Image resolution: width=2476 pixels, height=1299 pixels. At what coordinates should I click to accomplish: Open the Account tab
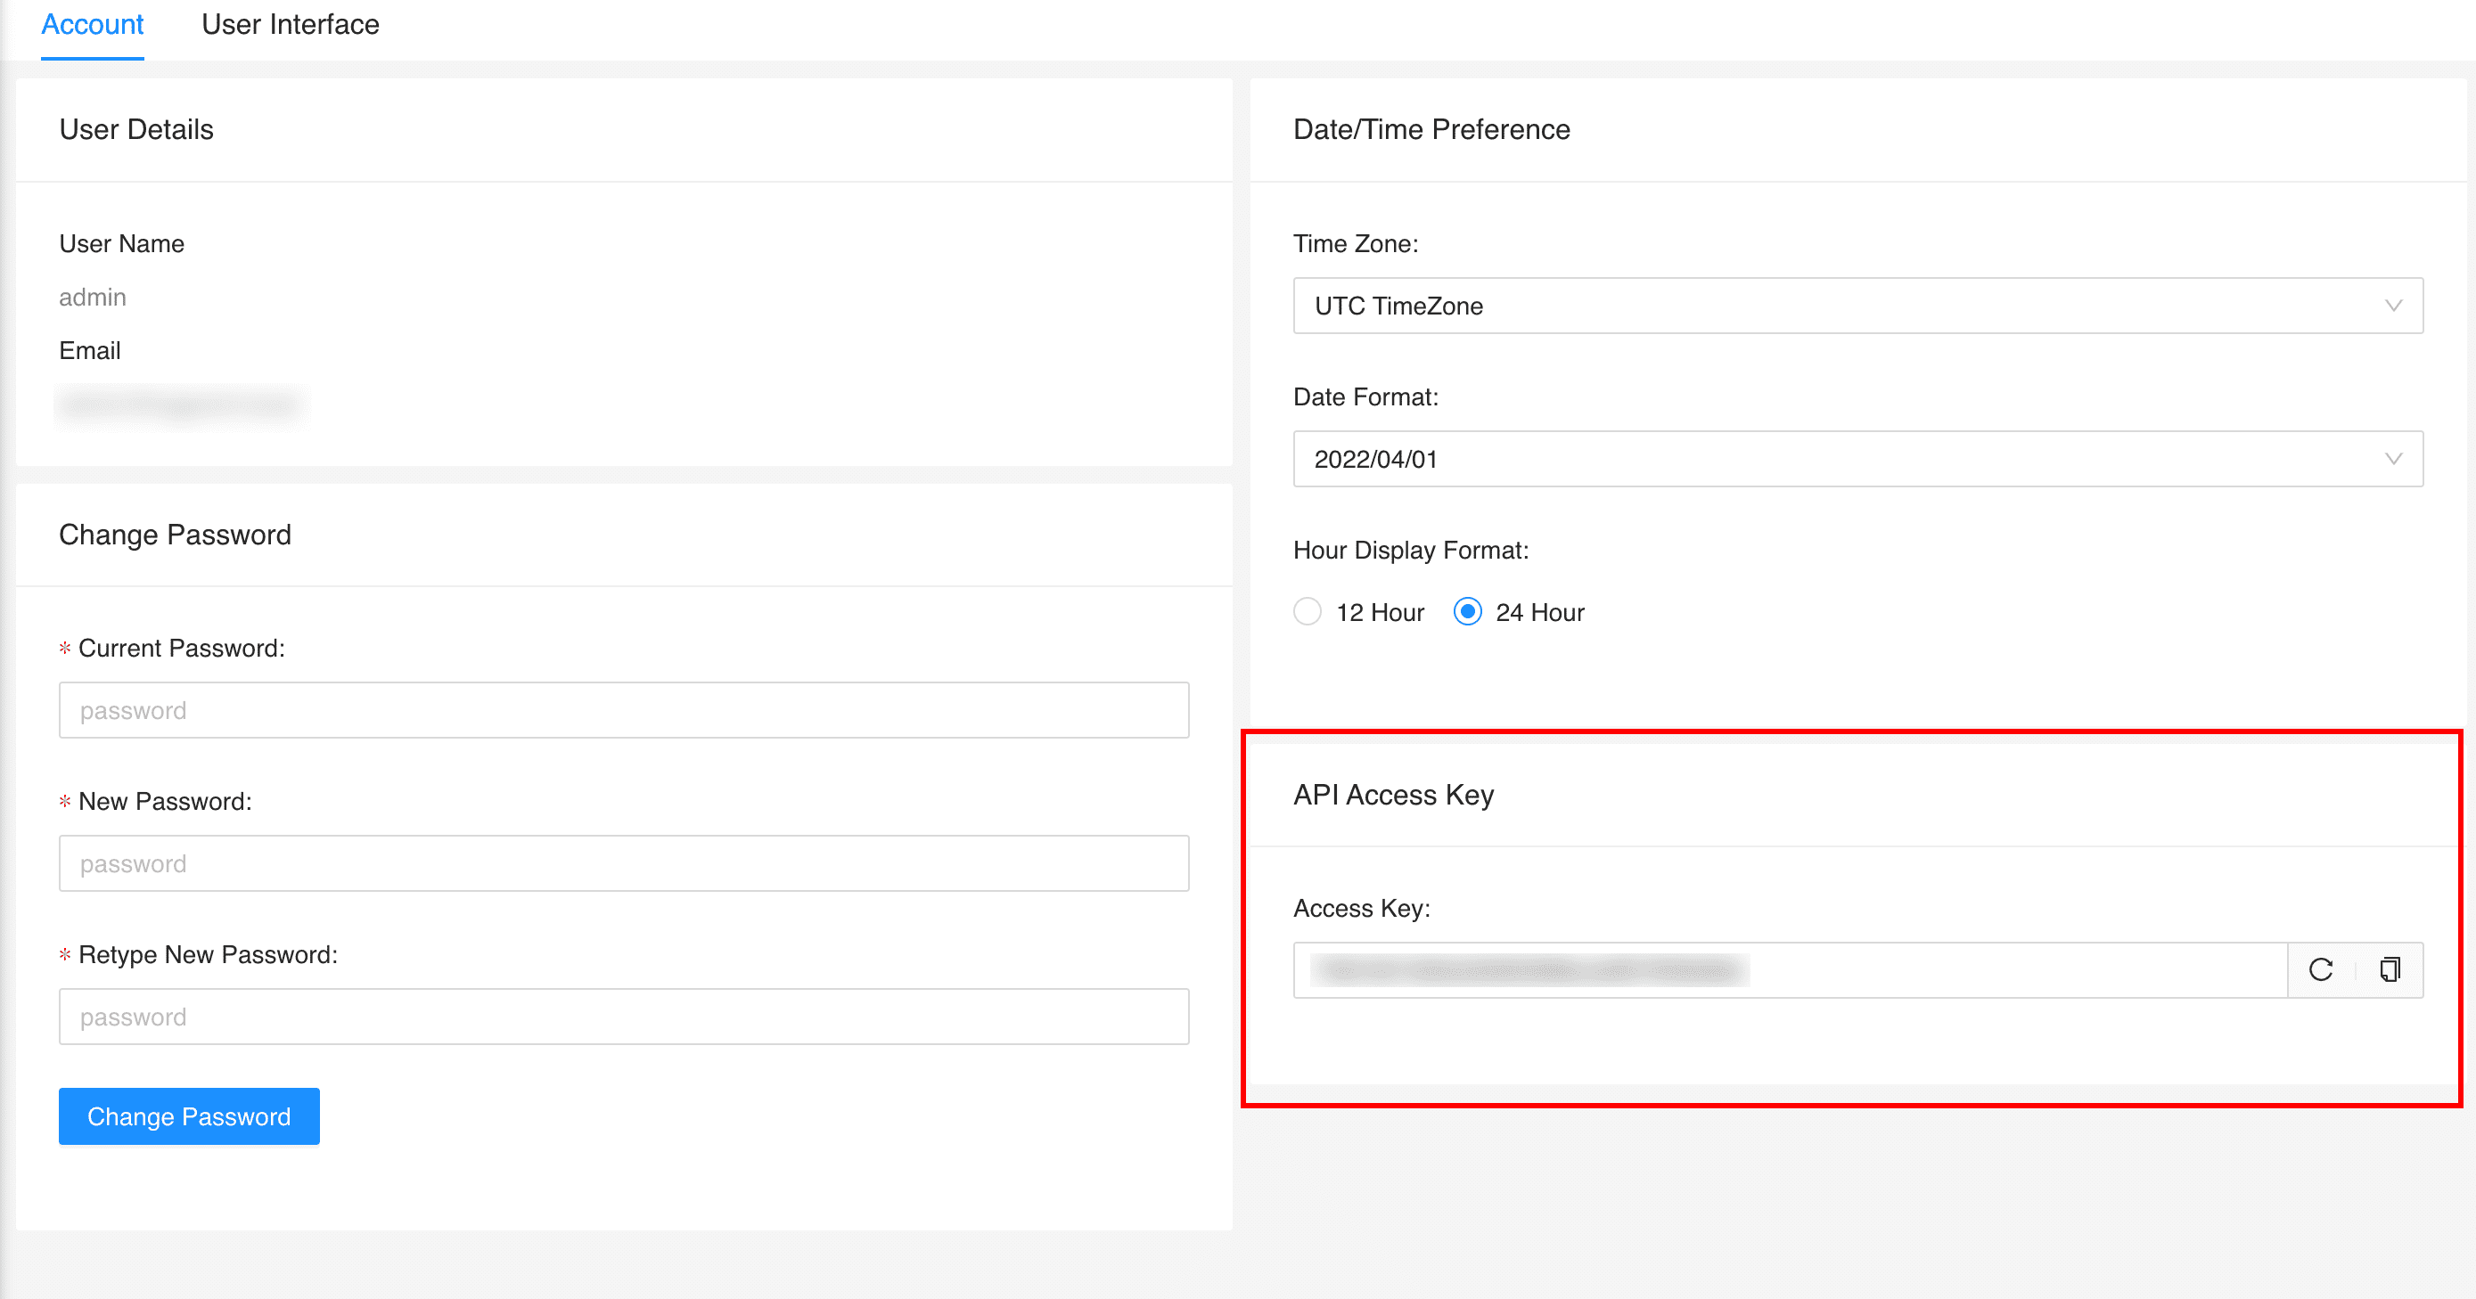(x=93, y=25)
